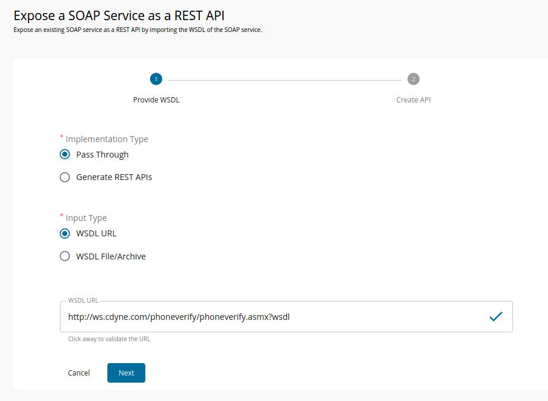Screen dimensions: 548x401
Task: Click the red asterisk beside Implementation Type
Action: (x=62, y=137)
